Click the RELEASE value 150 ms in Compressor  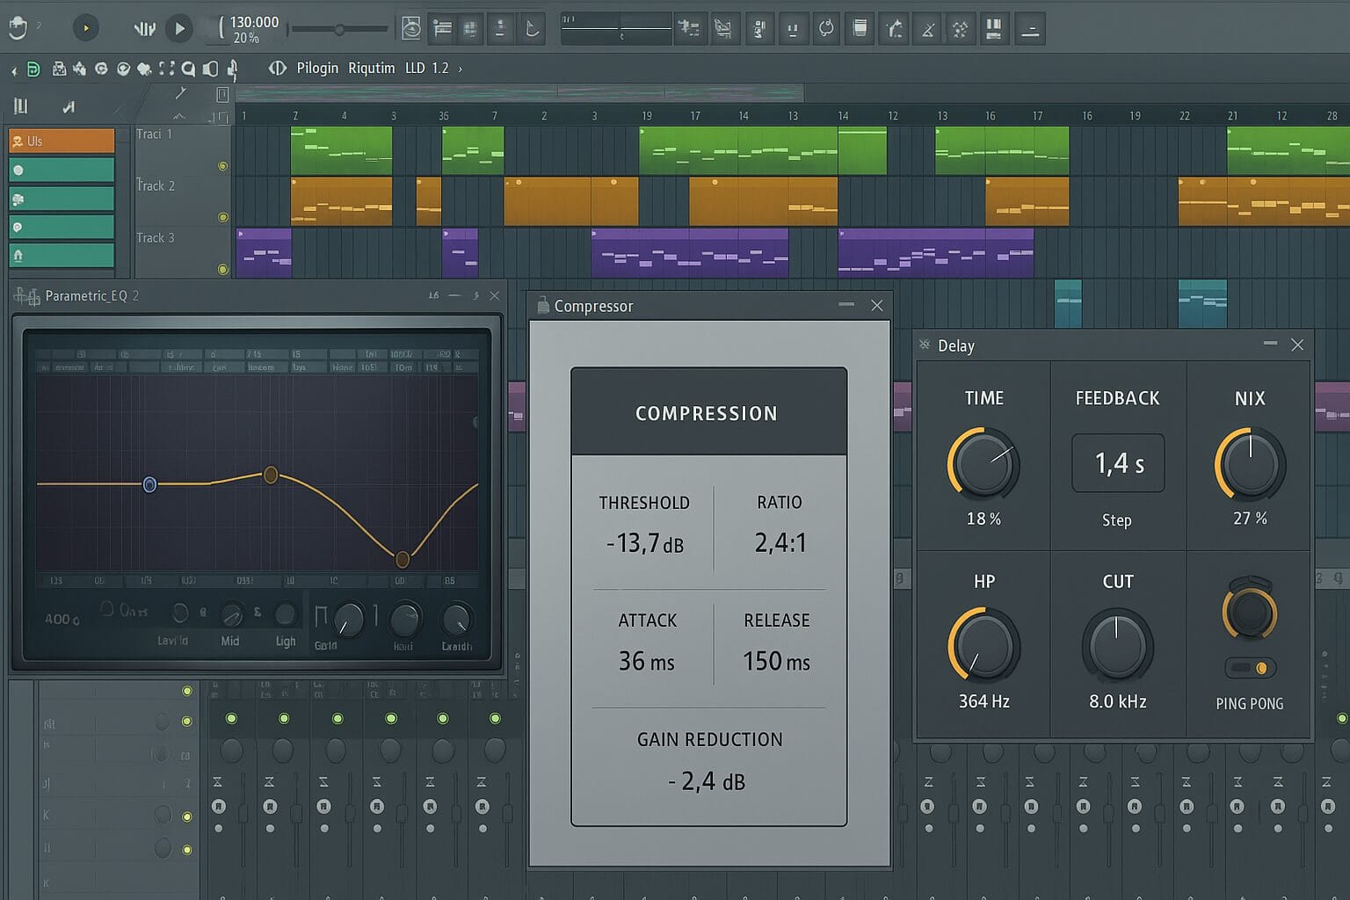click(776, 661)
